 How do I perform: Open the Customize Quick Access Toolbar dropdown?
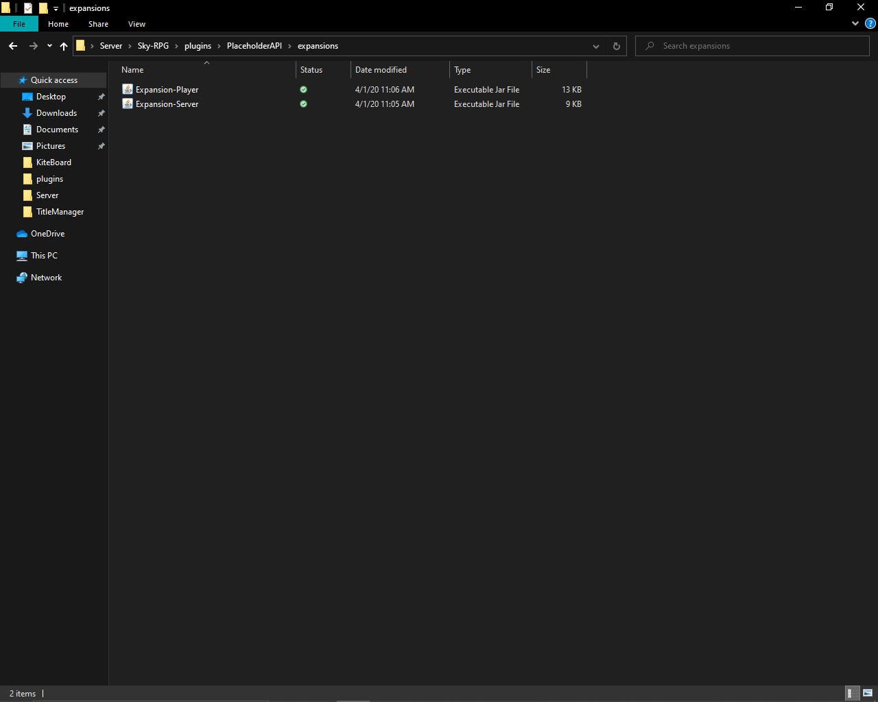(x=56, y=9)
